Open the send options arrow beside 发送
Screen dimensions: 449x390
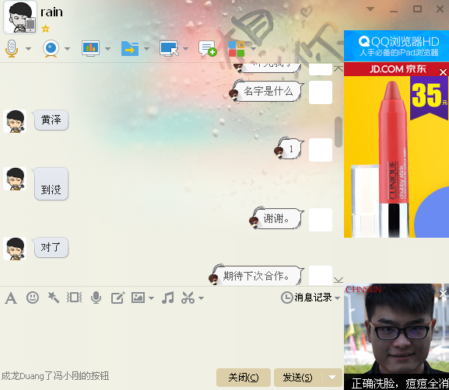tap(332, 377)
